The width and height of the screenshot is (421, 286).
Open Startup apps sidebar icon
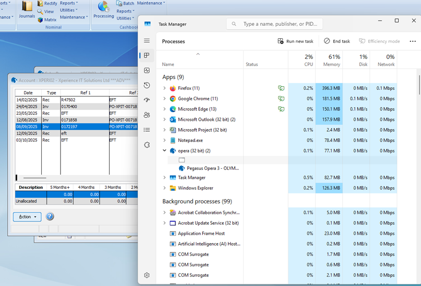click(147, 100)
